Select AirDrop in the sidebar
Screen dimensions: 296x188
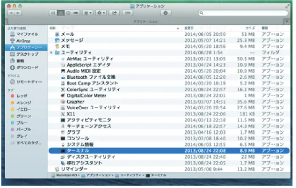click(23, 41)
